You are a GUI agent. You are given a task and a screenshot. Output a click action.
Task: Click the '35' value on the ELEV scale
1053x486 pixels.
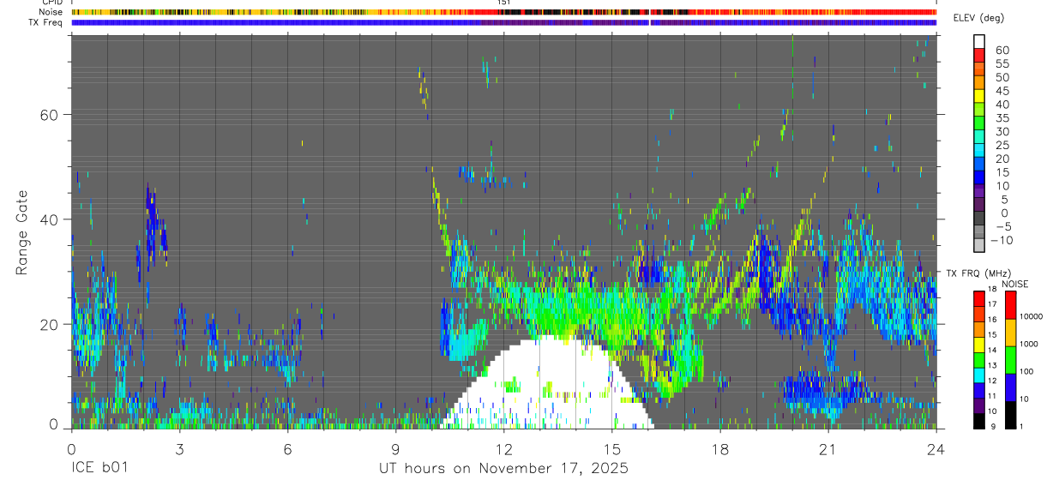[1001, 117]
